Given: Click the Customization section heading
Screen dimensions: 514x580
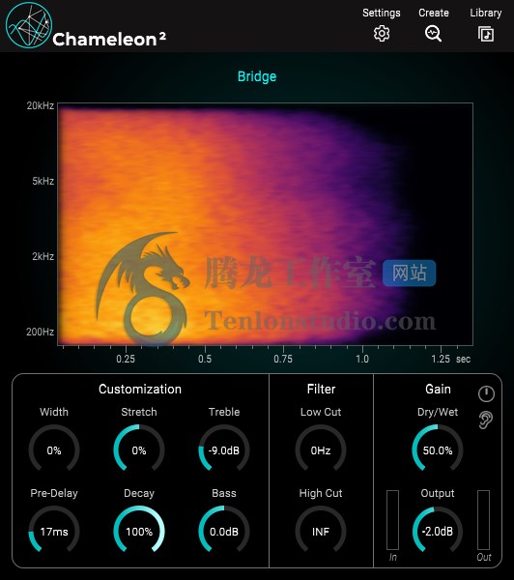Looking at the screenshot, I should pos(140,390).
